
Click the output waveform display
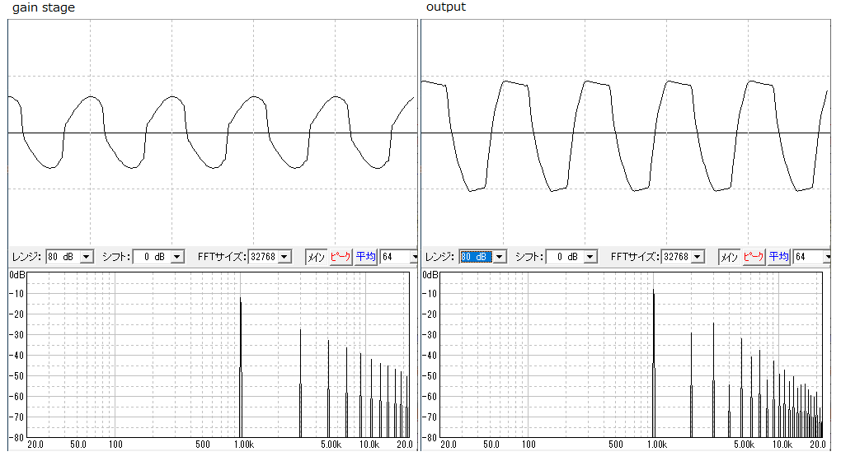[625, 133]
